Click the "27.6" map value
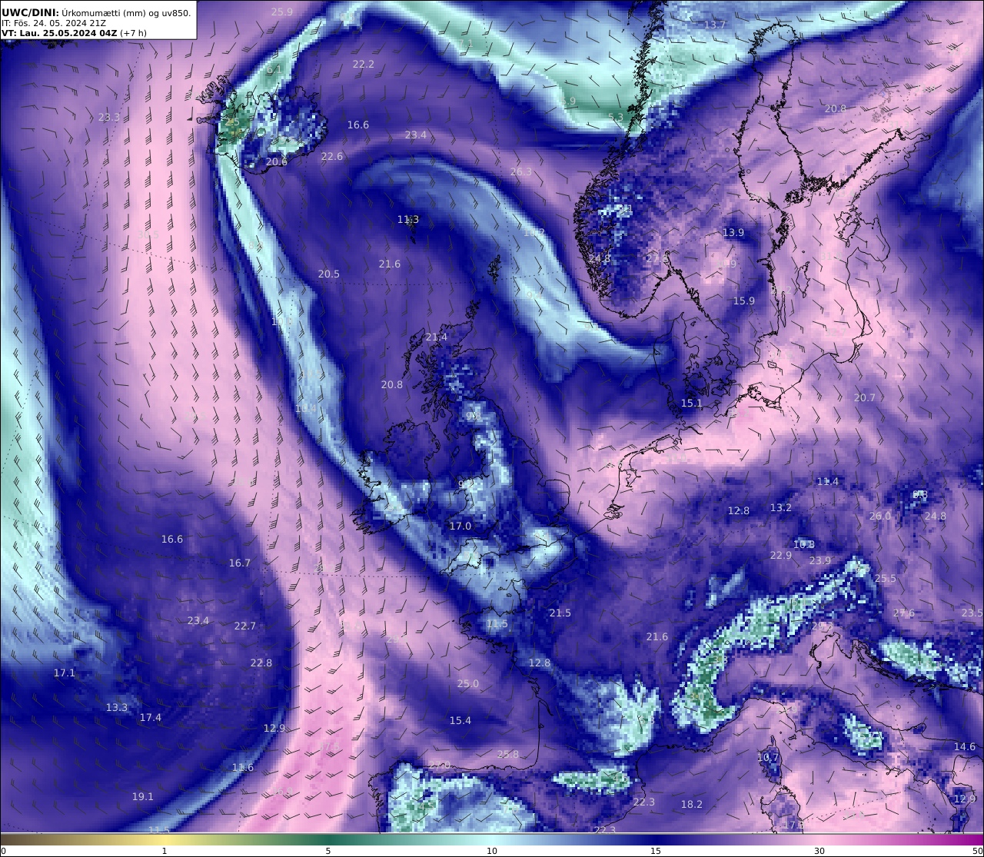Screen dimensions: 984x857 pos(904,613)
